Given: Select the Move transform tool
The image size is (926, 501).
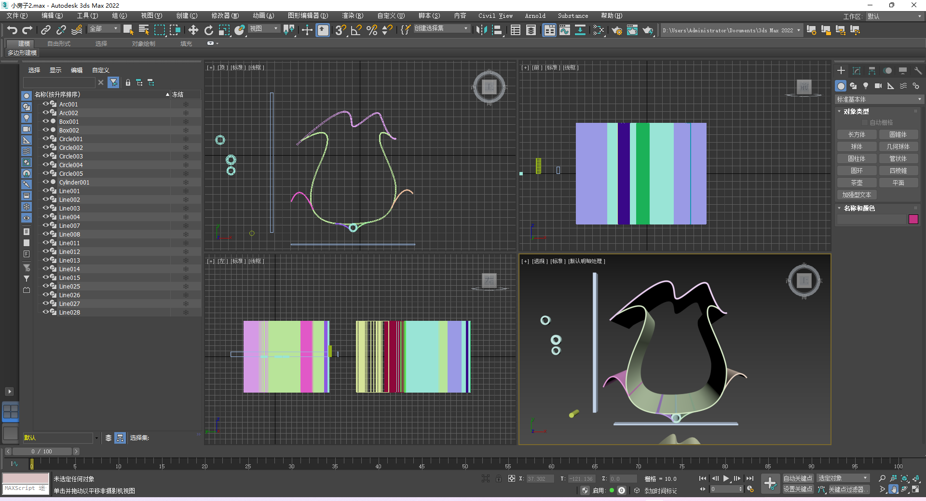Looking at the screenshot, I should (193, 30).
